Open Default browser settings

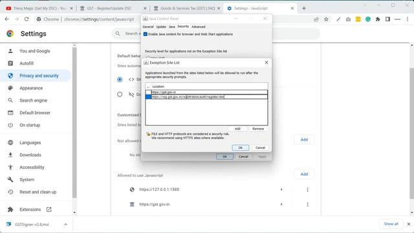tap(35, 113)
